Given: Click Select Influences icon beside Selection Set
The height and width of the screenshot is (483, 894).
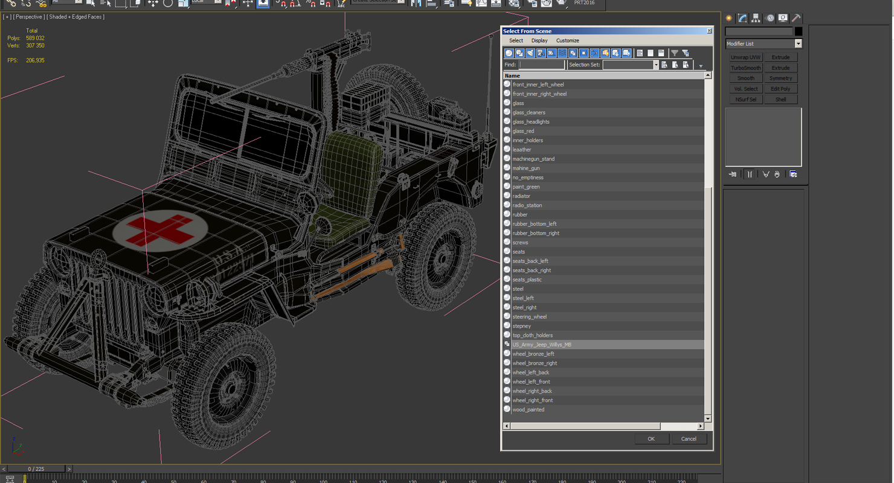Looking at the screenshot, I should [x=675, y=65].
